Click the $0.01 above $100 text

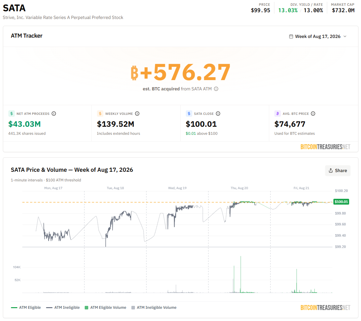(x=202, y=133)
